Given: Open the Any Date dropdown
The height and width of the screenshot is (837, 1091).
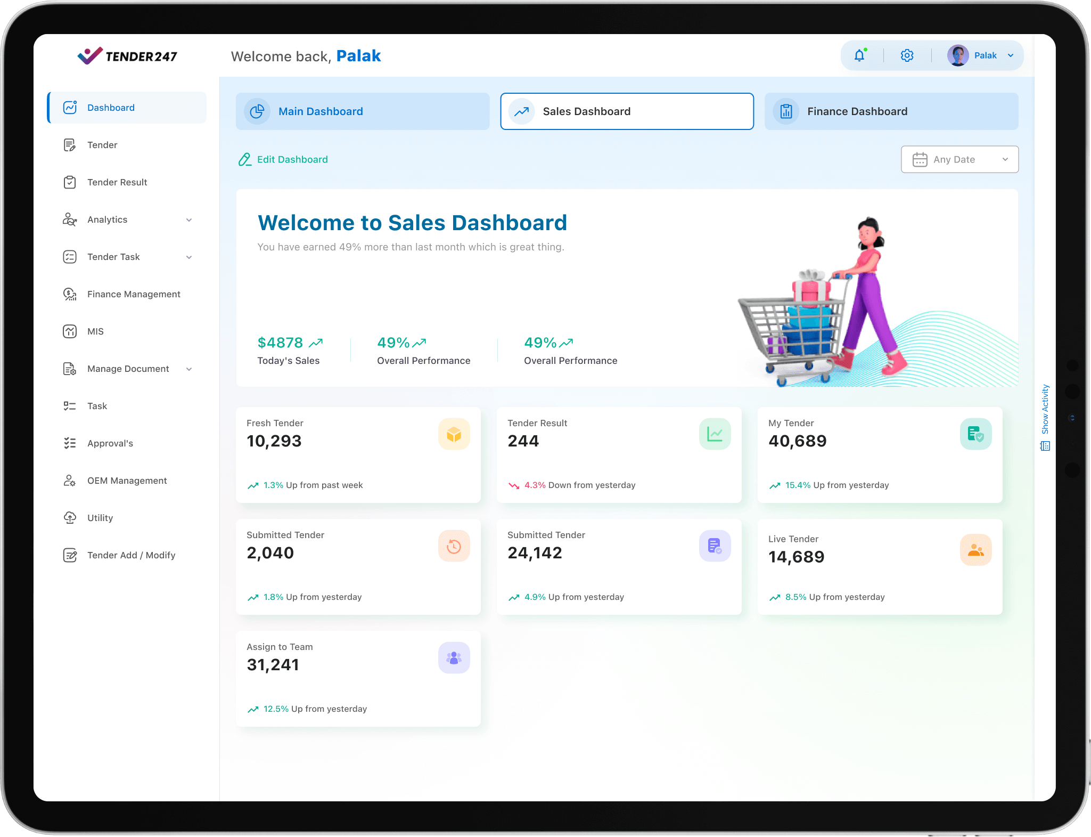Looking at the screenshot, I should [x=959, y=159].
